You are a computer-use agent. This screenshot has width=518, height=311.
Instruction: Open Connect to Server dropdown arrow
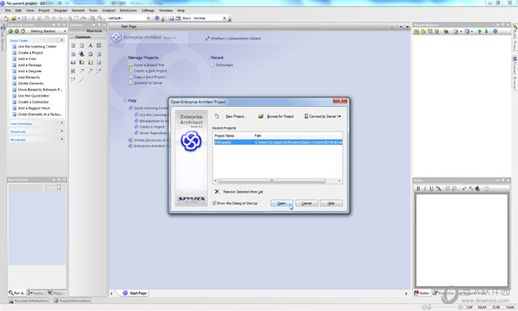point(339,116)
